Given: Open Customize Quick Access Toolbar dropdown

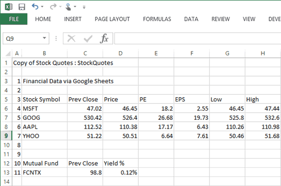Looking at the screenshot, I should pos(84,7).
